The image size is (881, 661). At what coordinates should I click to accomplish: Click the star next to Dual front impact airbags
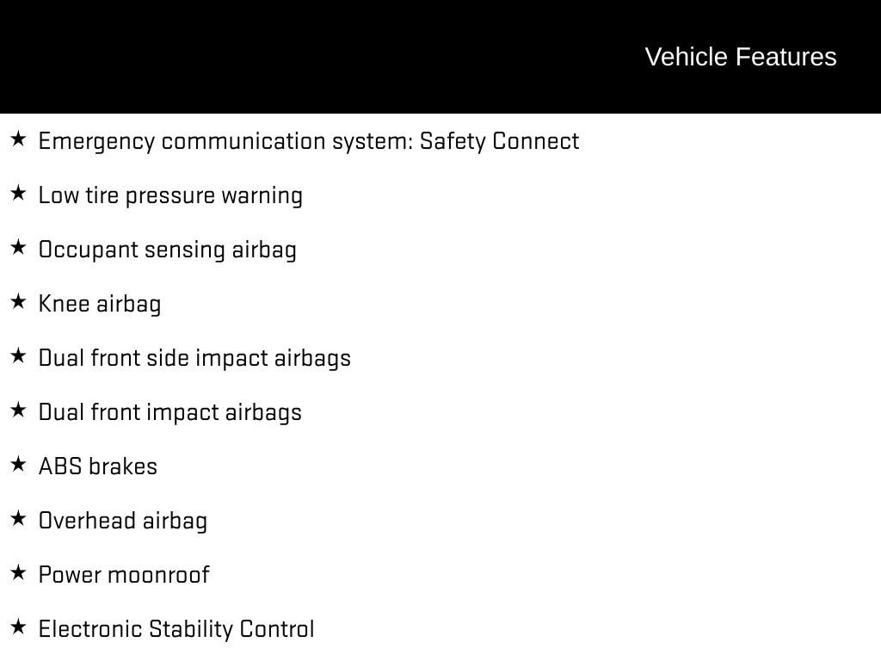click(19, 411)
